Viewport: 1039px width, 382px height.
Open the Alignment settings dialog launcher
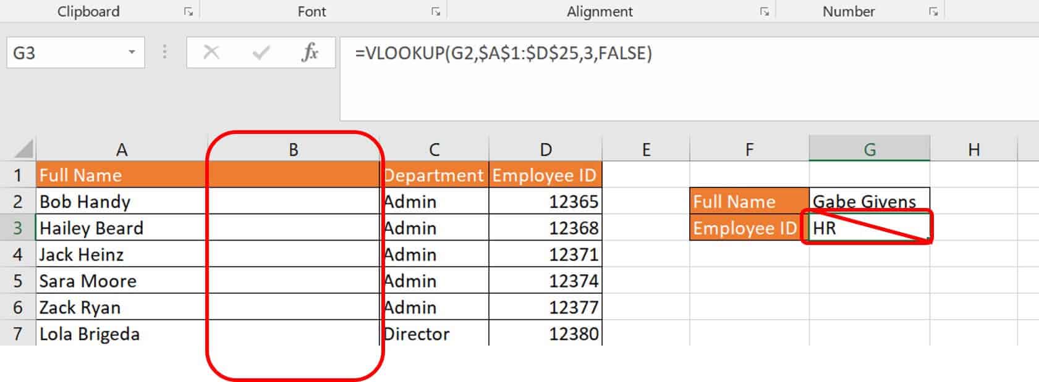[765, 12]
